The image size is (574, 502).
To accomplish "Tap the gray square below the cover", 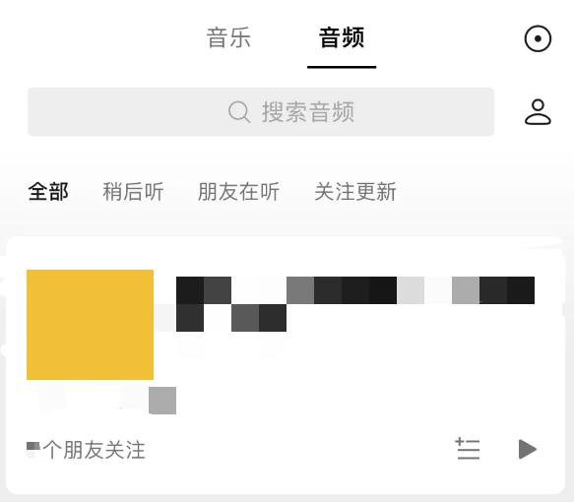I will (162, 401).
